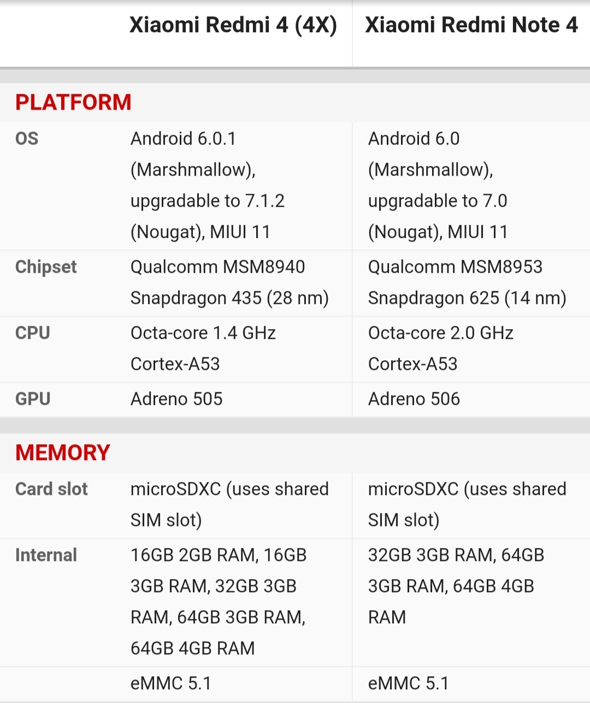Tap the GPU row label
Viewport: 590px width, 703px height.
click(33, 399)
